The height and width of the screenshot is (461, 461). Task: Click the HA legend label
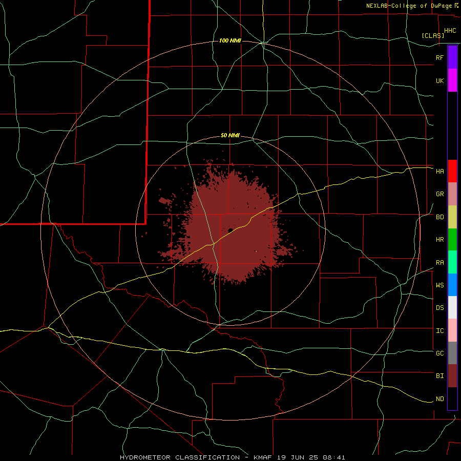point(439,171)
